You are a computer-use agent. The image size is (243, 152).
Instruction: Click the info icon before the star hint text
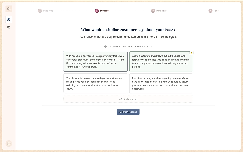tap(105, 46)
